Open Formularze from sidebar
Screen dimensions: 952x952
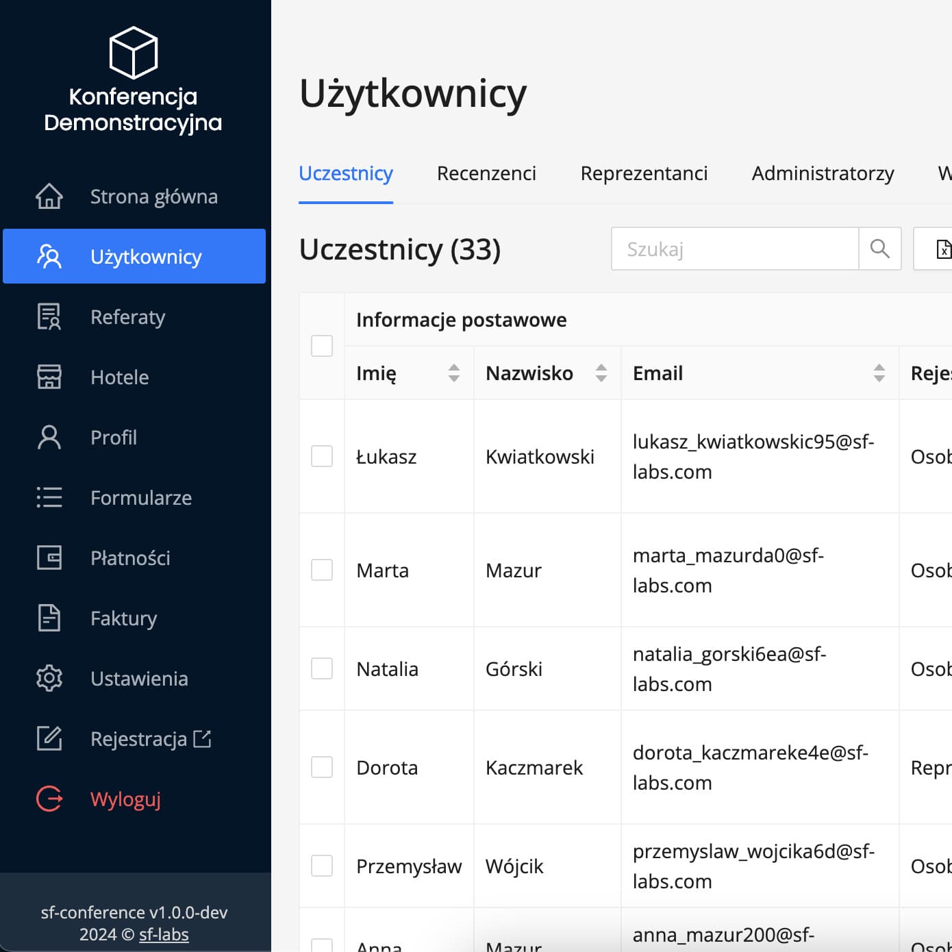(x=134, y=497)
